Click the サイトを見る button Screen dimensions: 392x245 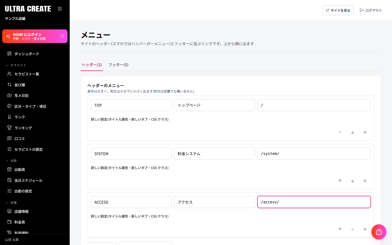(x=338, y=10)
